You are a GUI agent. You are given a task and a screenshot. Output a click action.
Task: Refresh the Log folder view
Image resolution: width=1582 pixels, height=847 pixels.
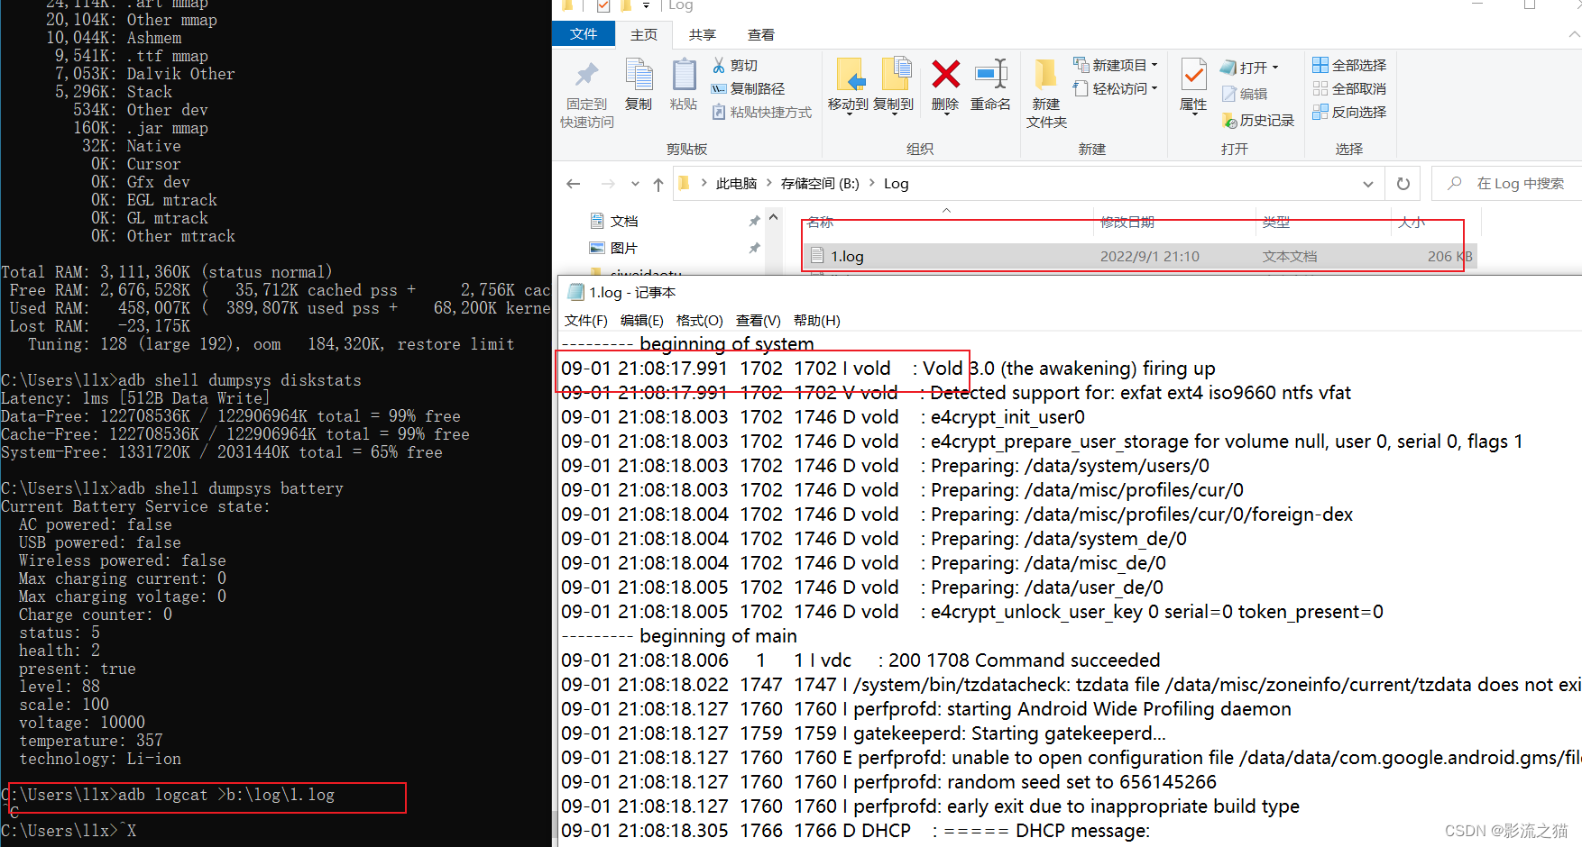coord(1403,183)
